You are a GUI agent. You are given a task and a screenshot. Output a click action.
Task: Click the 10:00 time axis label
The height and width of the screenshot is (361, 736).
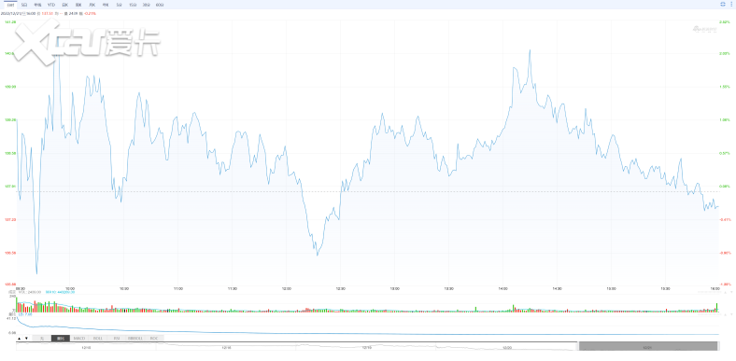(x=70, y=289)
